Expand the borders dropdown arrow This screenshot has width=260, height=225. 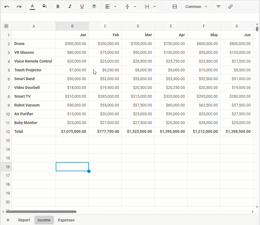(155, 7)
